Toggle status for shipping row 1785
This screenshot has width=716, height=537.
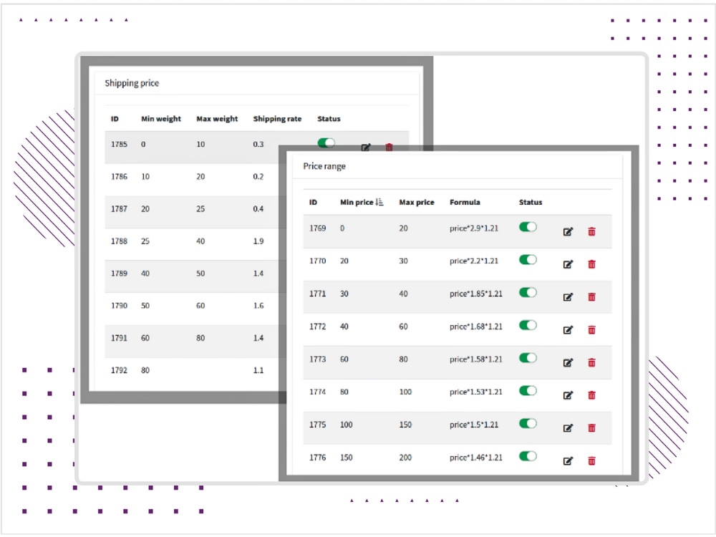click(x=326, y=143)
